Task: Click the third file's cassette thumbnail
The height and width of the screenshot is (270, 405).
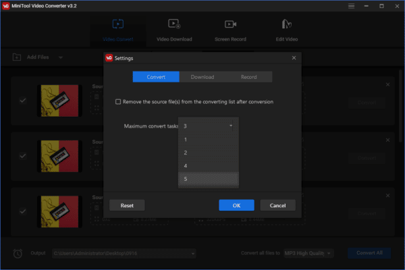Action: click(x=59, y=211)
